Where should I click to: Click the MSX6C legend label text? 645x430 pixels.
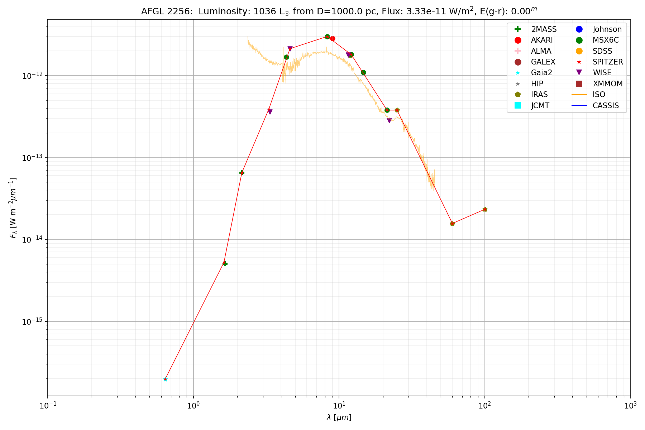coord(606,40)
